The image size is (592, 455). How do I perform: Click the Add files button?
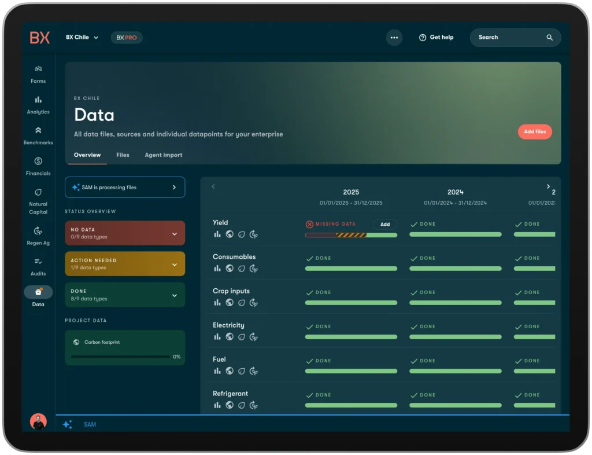pos(535,132)
